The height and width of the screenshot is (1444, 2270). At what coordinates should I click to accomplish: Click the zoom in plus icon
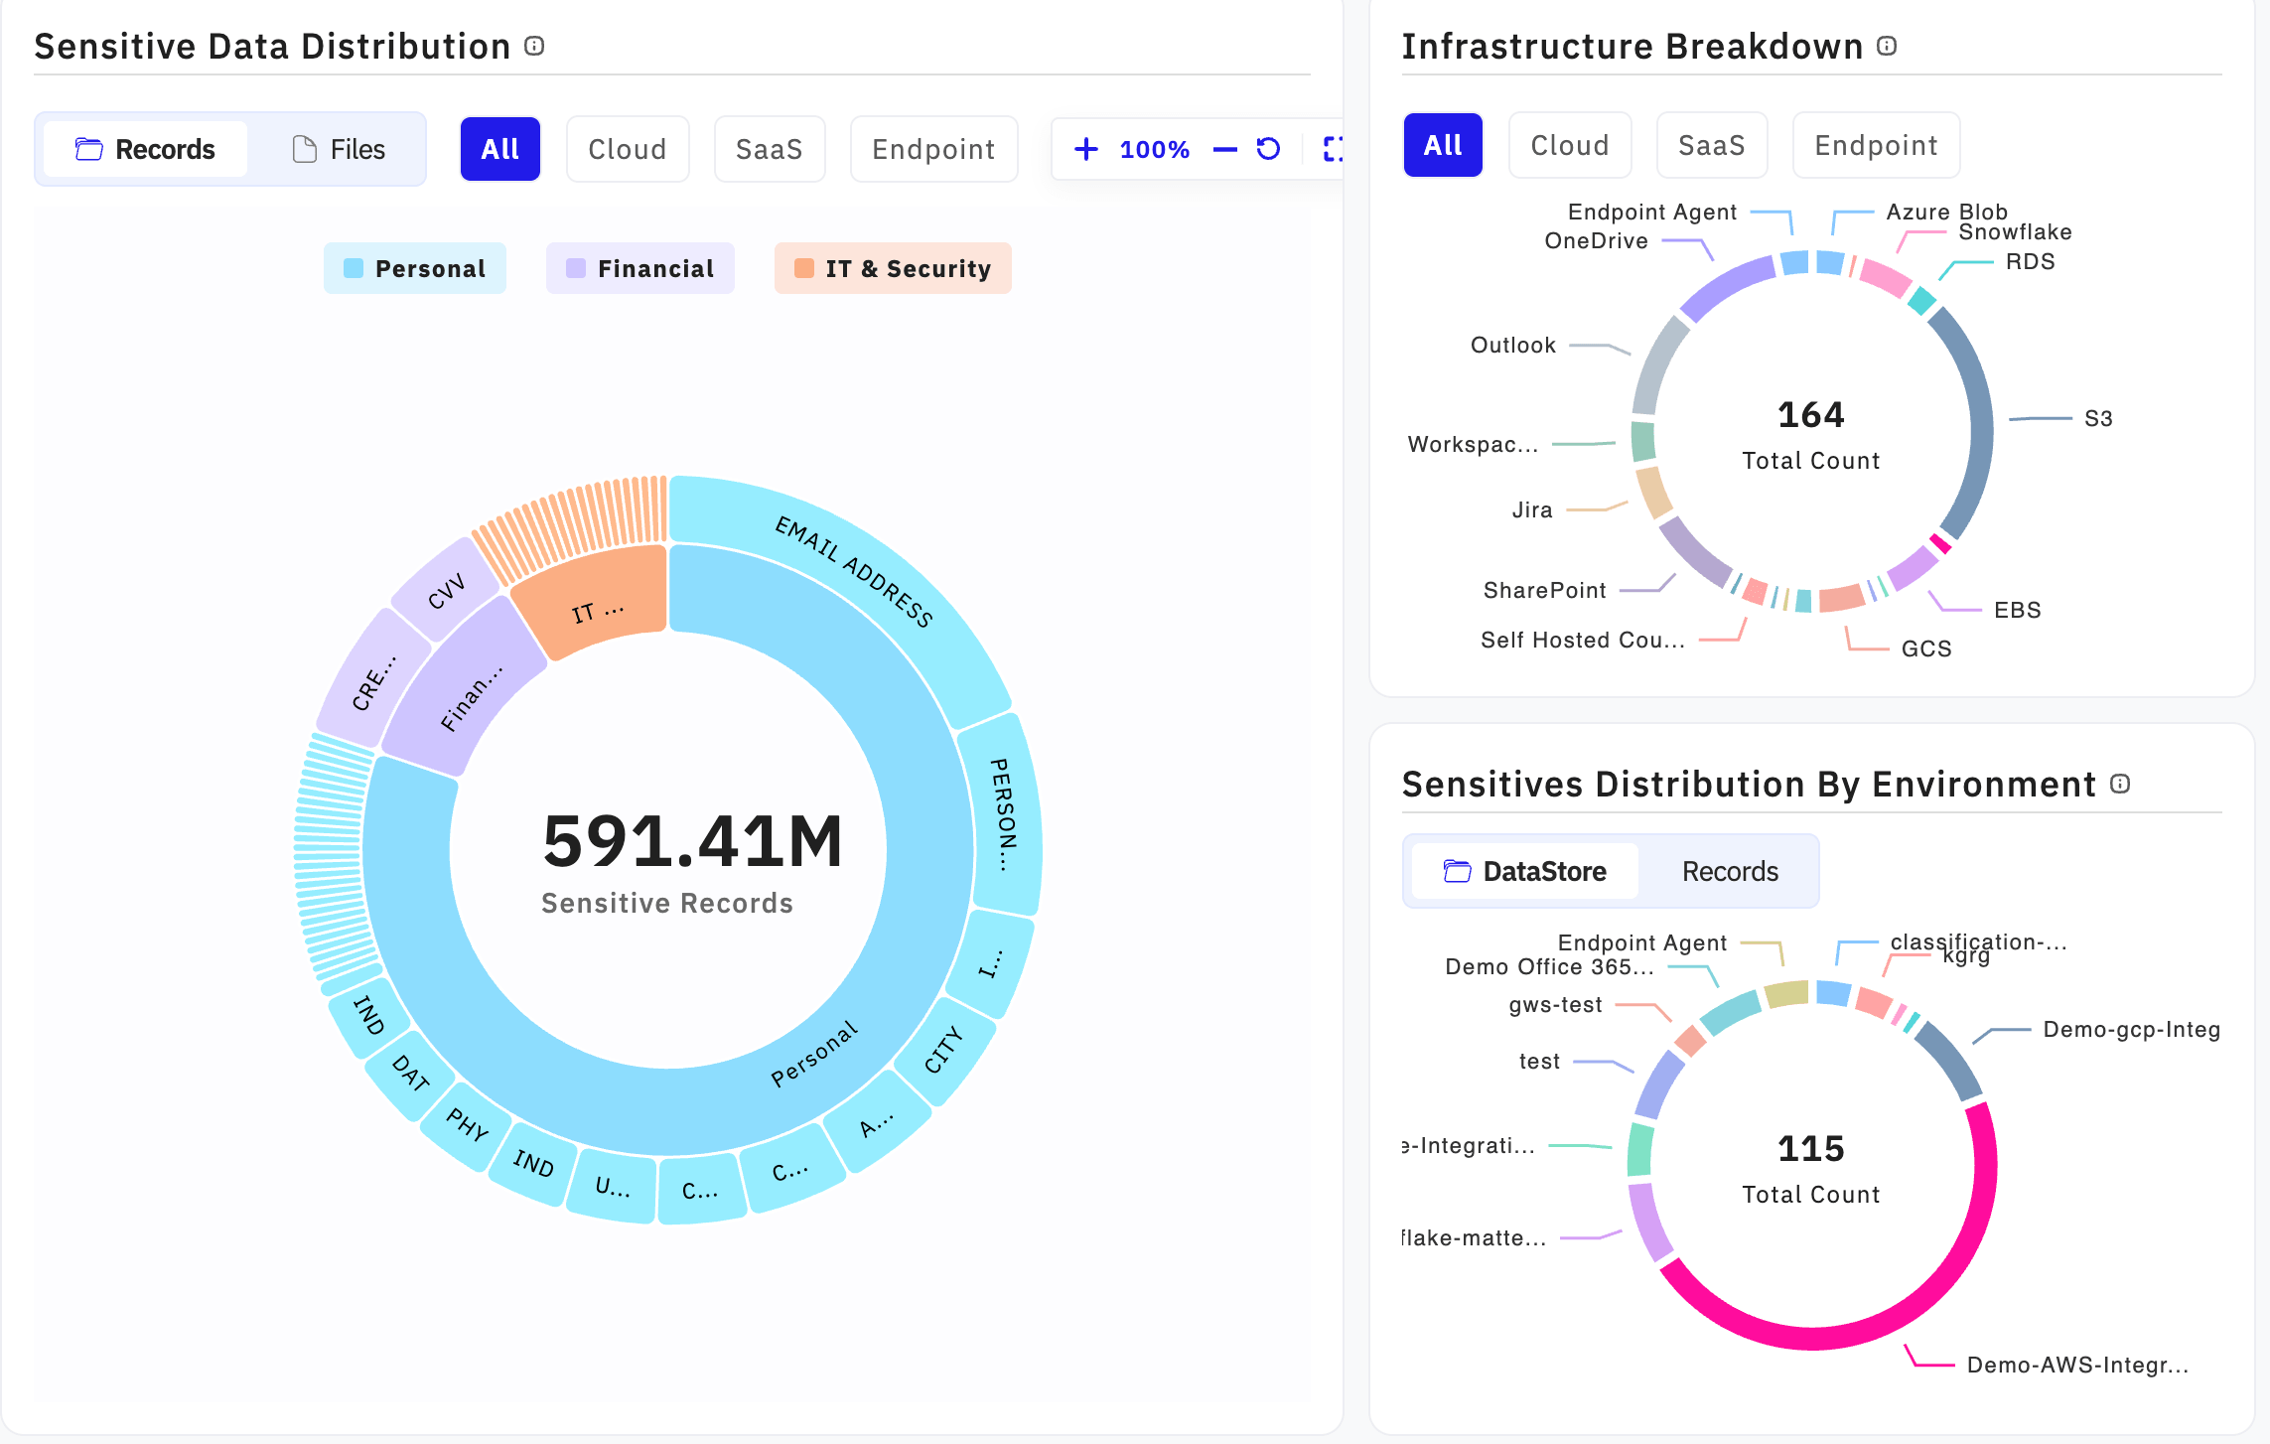(x=1086, y=149)
